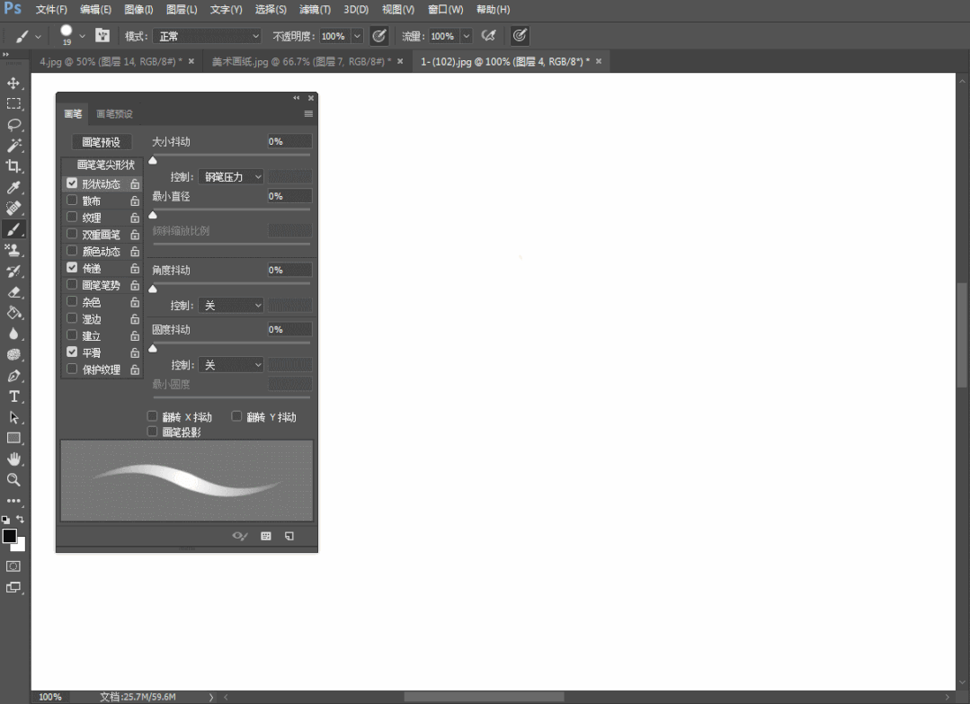970x704 pixels.
Task: Select the History Brush tool
Action: coord(13,272)
